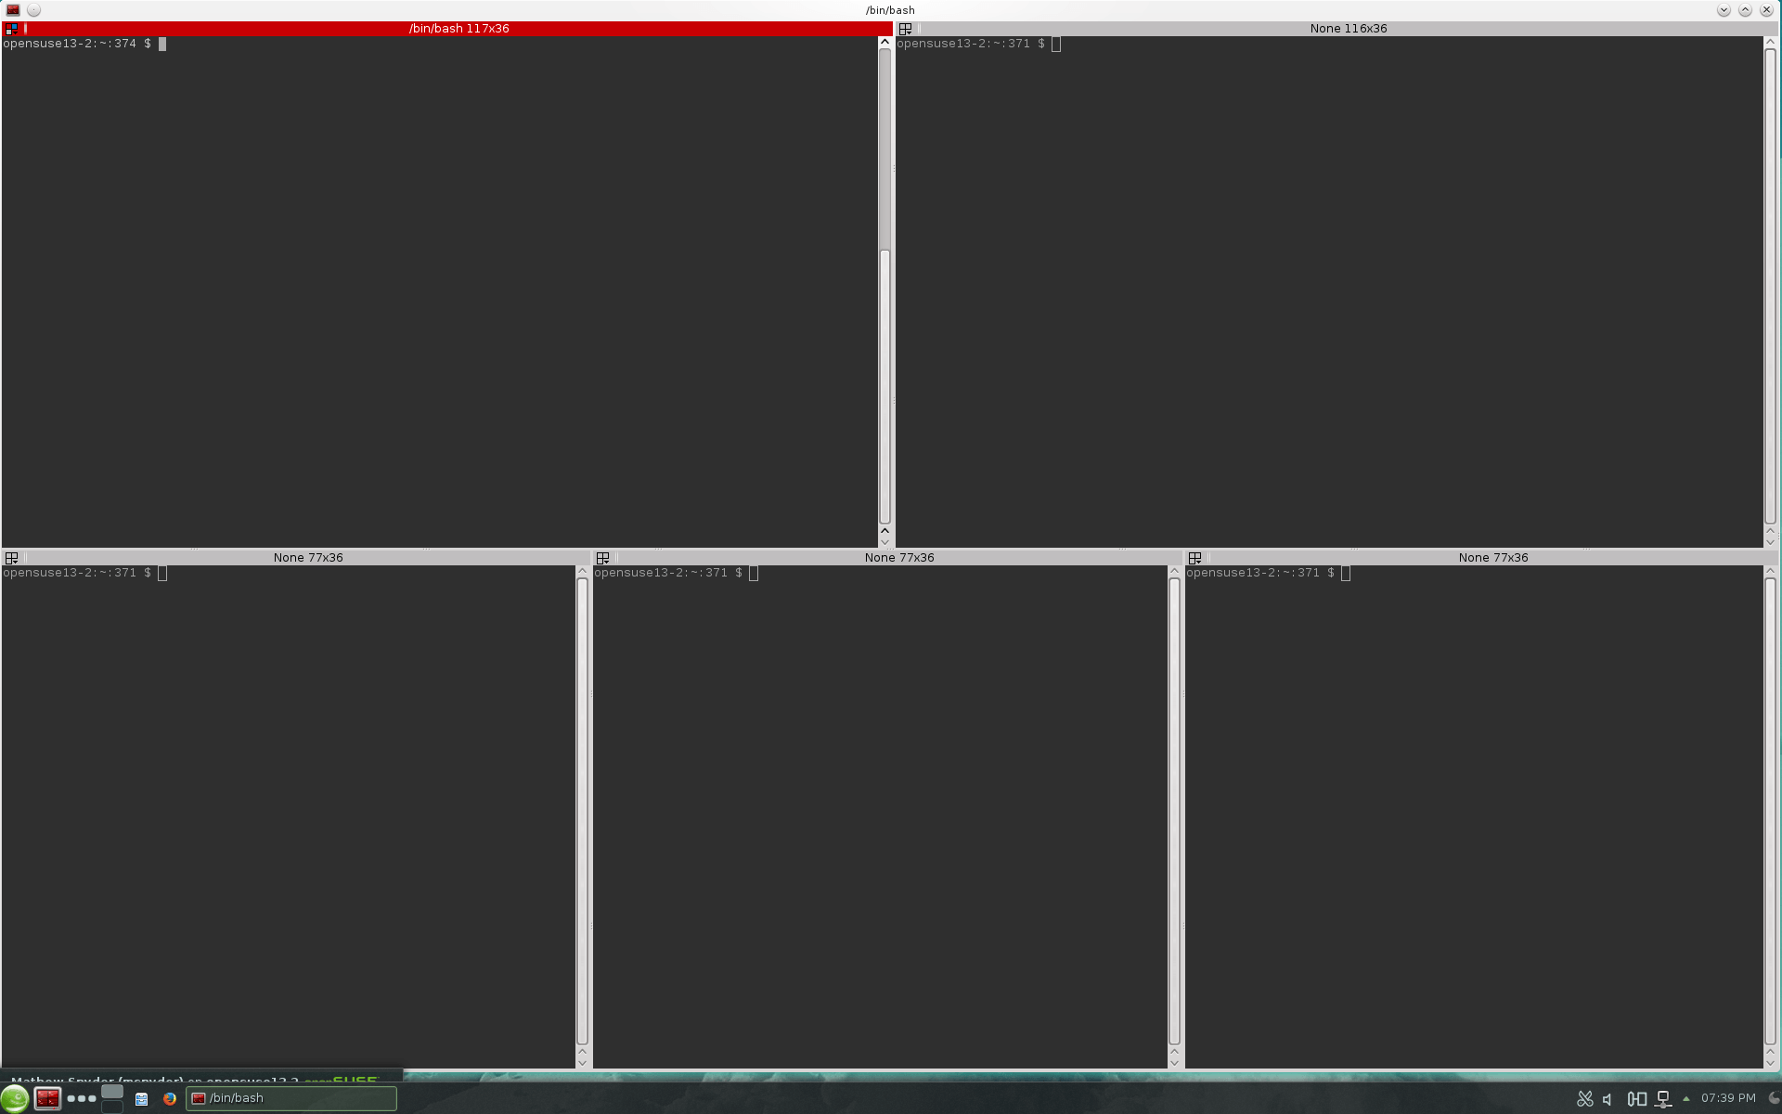Screen dimensions: 1782x1114
Task: Open the device notifier tray icon
Action: click(1636, 1099)
